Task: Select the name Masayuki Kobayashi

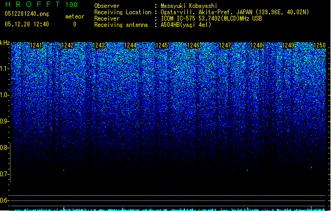Action: point(189,6)
